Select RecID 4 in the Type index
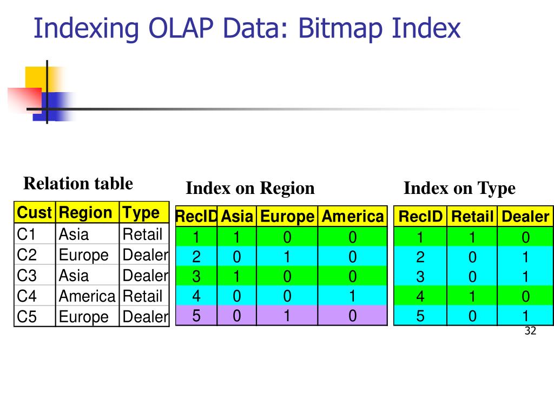 click(420, 296)
